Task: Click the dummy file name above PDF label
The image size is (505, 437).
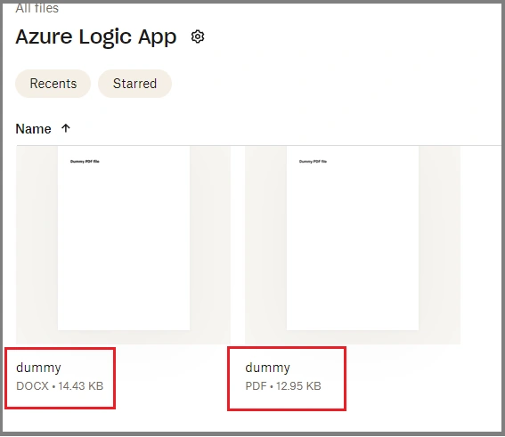Action: (x=267, y=368)
